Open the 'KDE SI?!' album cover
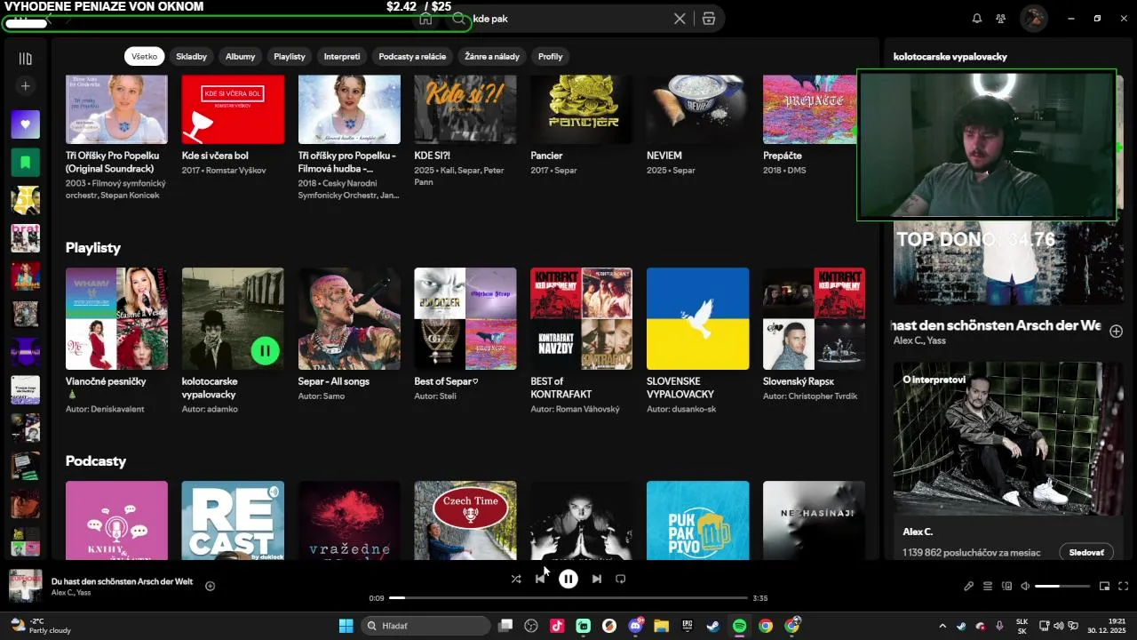The width and height of the screenshot is (1137, 640). [465, 108]
